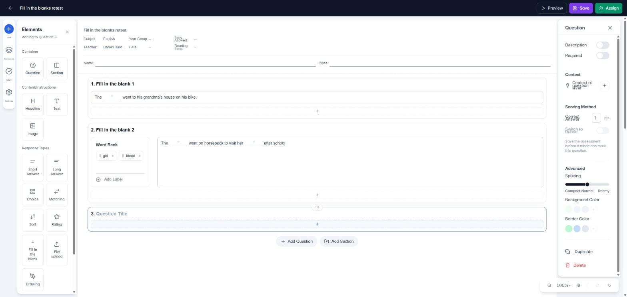This screenshot has height=297, width=627.
Task: Click the Preview button
Action: point(552,8)
